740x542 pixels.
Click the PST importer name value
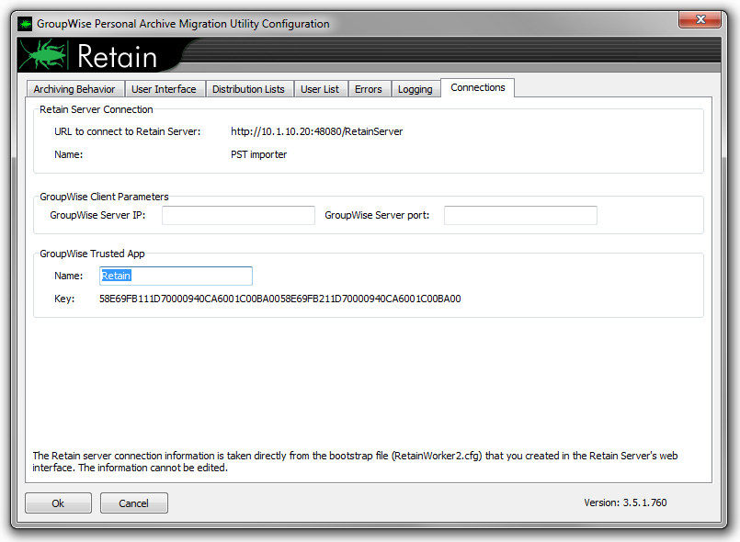[258, 154]
